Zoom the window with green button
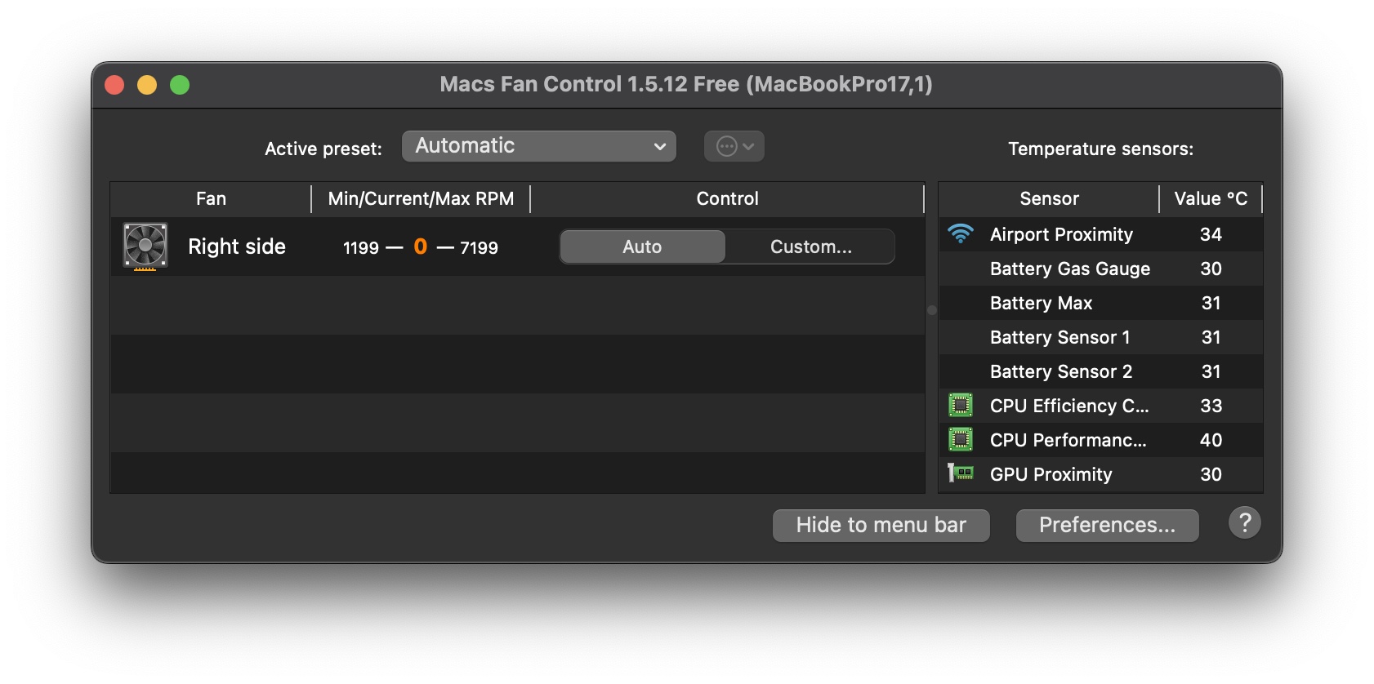 [180, 85]
